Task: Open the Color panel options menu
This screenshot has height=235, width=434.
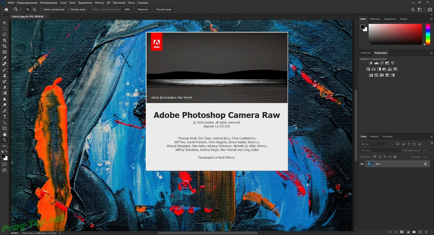Action: point(431,19)
